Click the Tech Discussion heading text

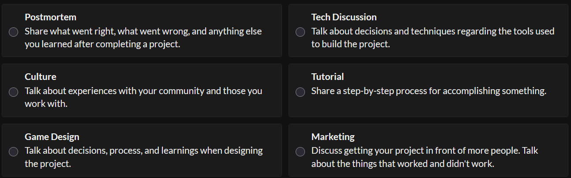(x=344, y=17)
